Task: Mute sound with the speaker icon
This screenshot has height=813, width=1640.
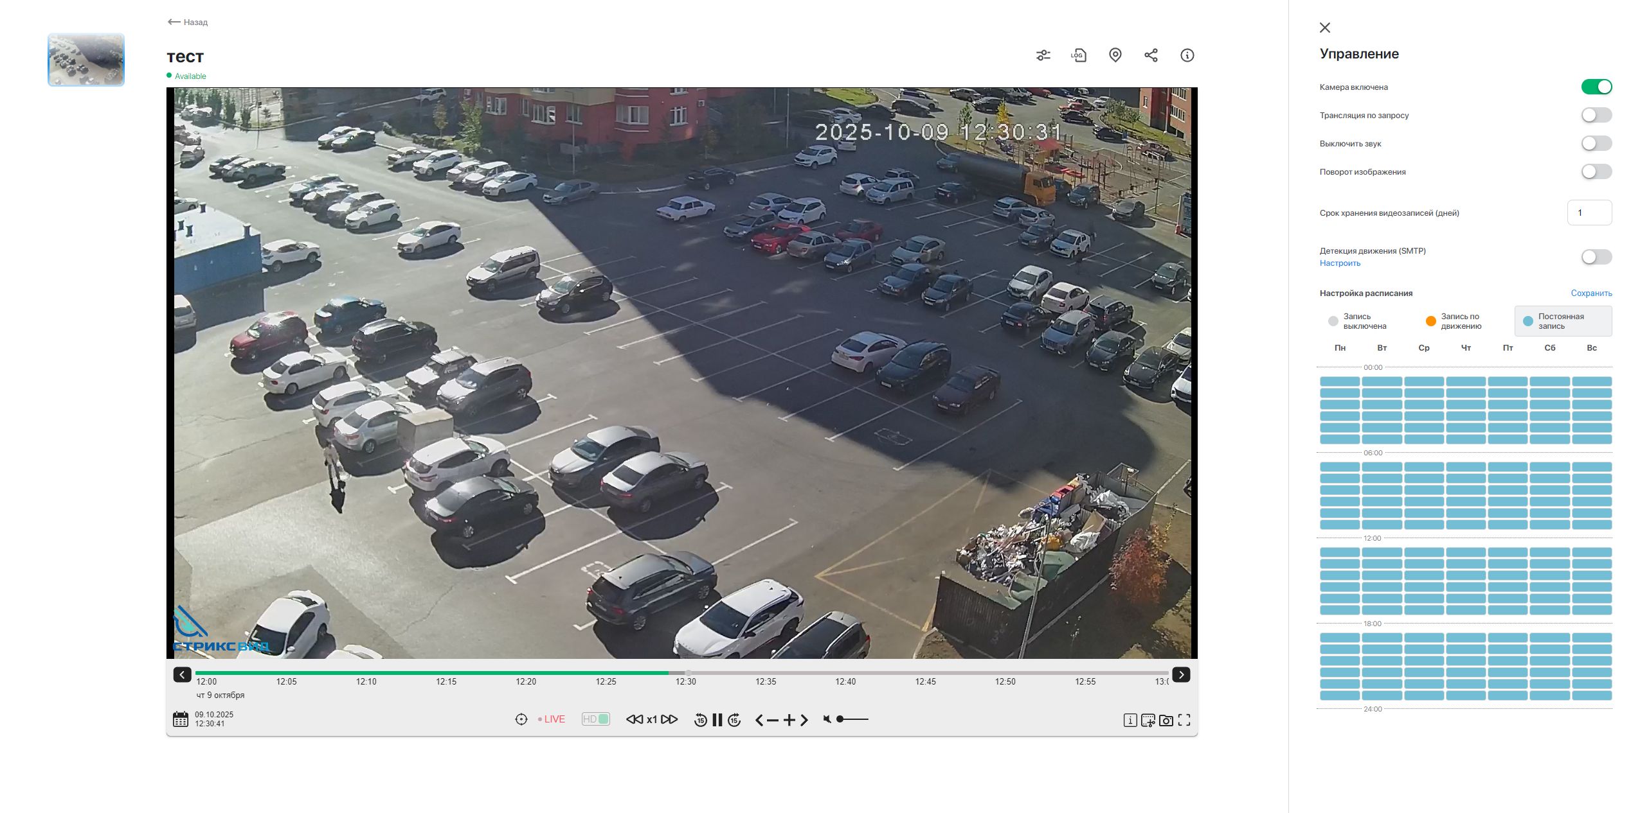Action: pos(827,719)
